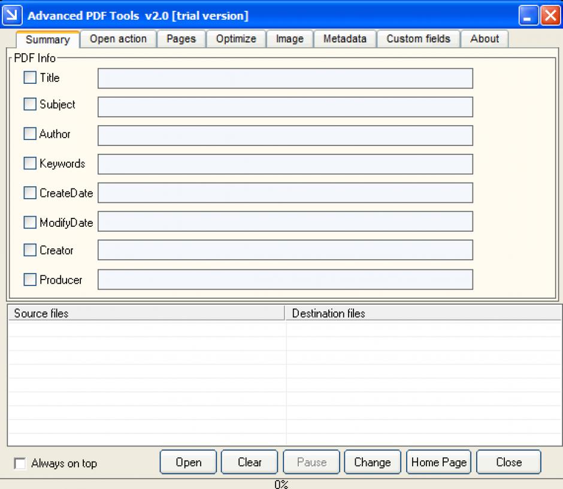Enable Always on top
This screenshot has width=563, height=489.
tap(20, 463)
